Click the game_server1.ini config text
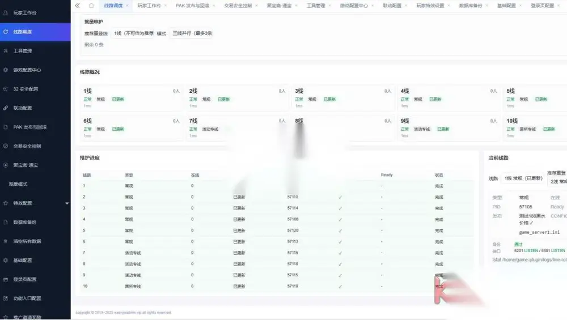The width and height of the screenshot is (567, 320). [539, 232]
